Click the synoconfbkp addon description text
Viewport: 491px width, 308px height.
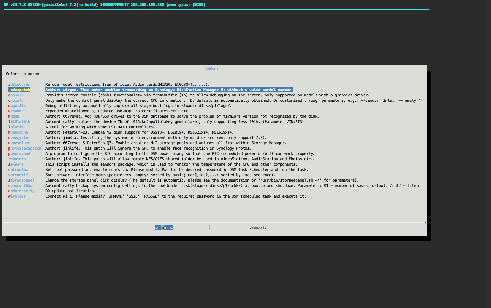coord(232,186)
